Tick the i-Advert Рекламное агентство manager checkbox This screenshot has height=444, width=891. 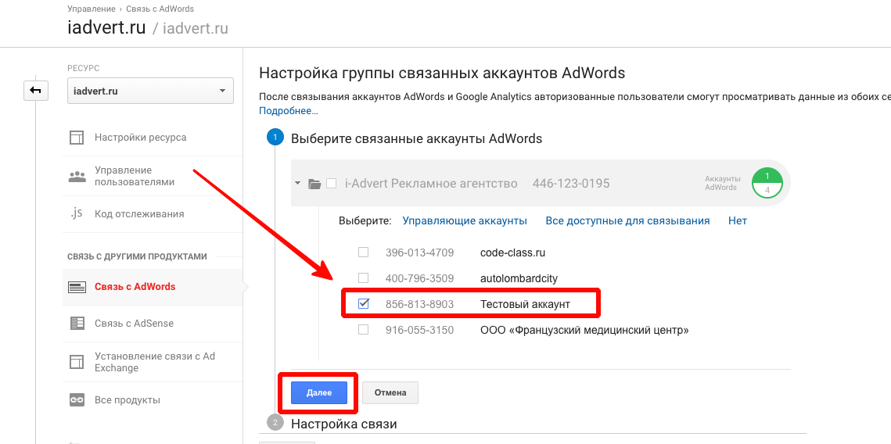331,184
